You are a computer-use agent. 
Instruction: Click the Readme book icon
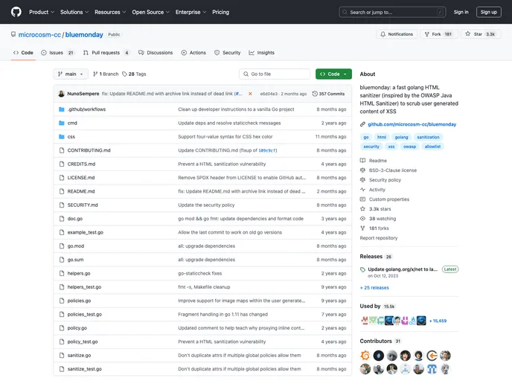click(362, 161)
